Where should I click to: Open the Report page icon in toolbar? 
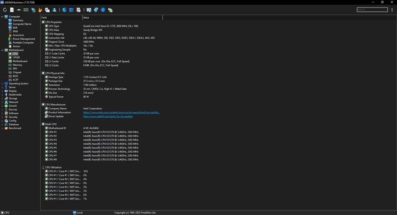click(12, 10)
